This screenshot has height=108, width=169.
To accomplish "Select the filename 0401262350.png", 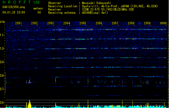I will (14, 7).
